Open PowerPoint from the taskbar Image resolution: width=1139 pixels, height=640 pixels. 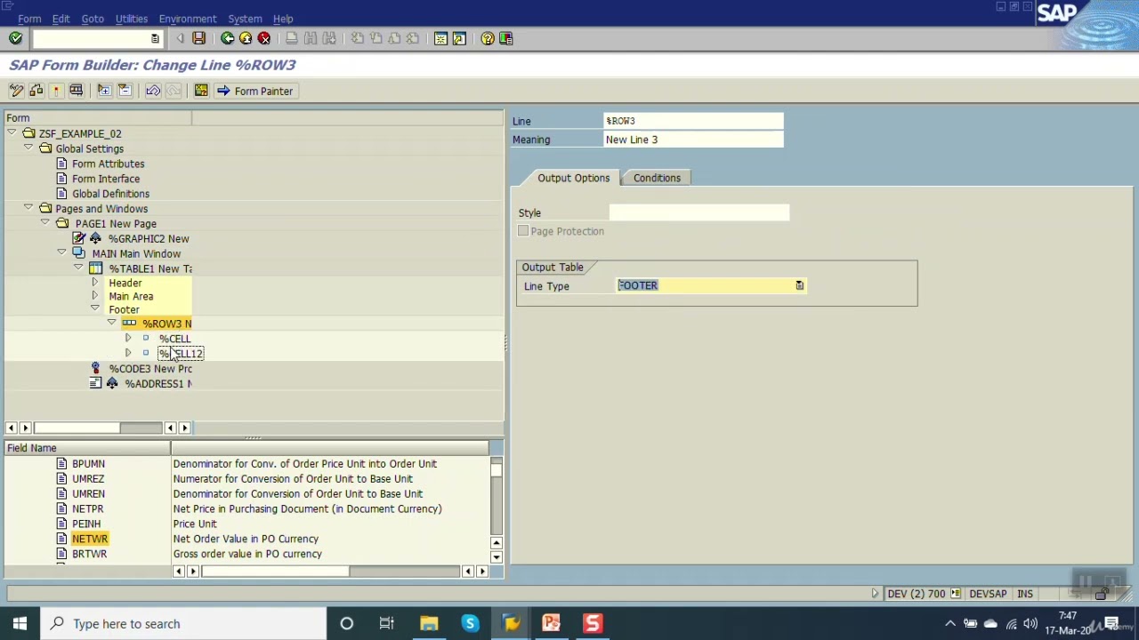coord(551,623)
